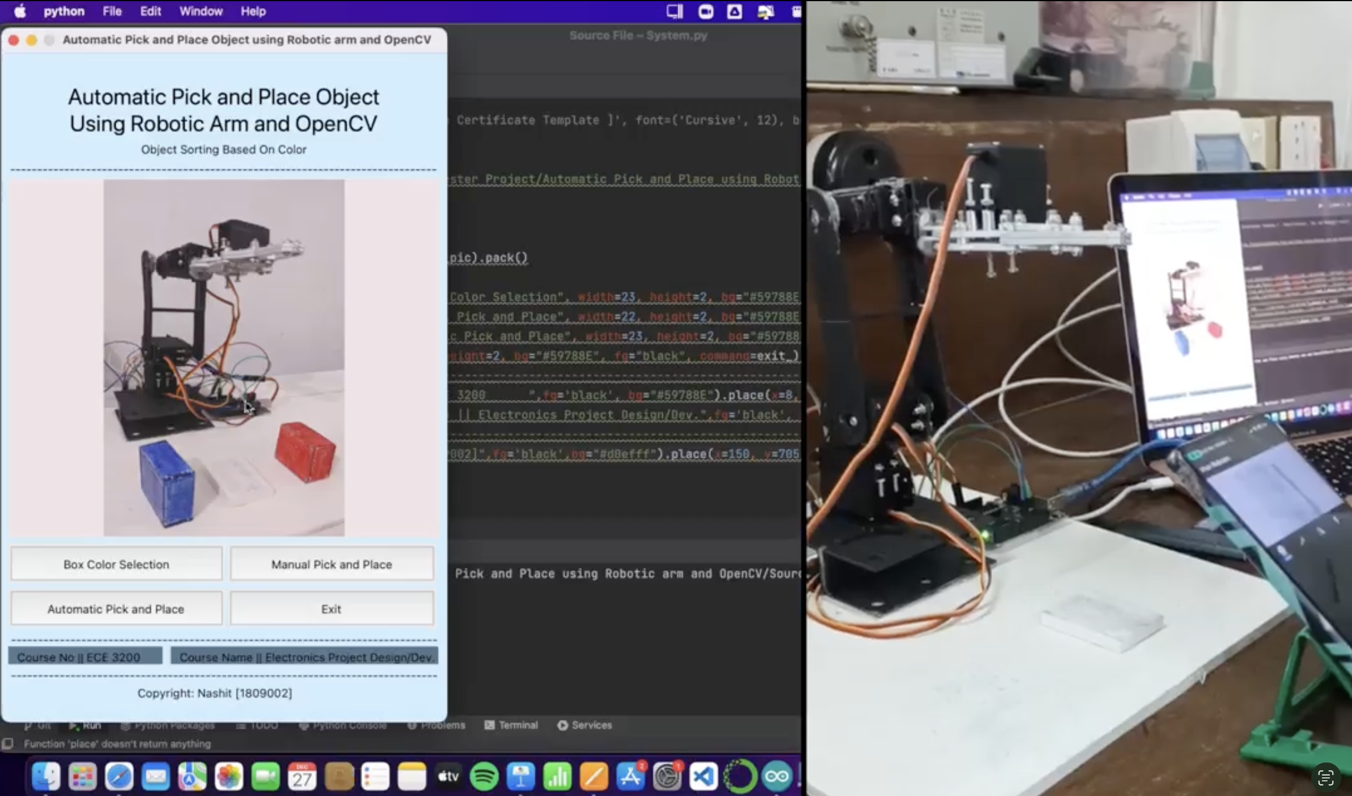Open FaceTime from the dock

coord(265,776)
